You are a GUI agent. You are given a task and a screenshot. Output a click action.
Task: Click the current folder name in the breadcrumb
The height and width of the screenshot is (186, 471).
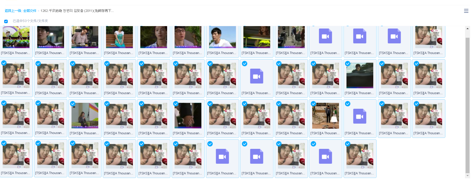pos(77,11)
